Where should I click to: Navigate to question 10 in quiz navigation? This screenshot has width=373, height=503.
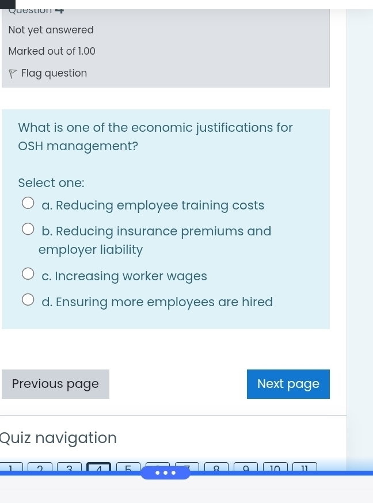[275, 466]
